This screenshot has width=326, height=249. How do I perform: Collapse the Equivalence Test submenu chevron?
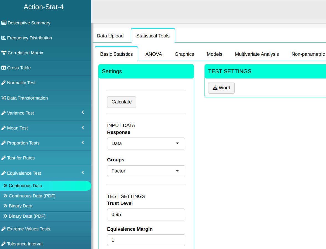[x=83, y=173]
